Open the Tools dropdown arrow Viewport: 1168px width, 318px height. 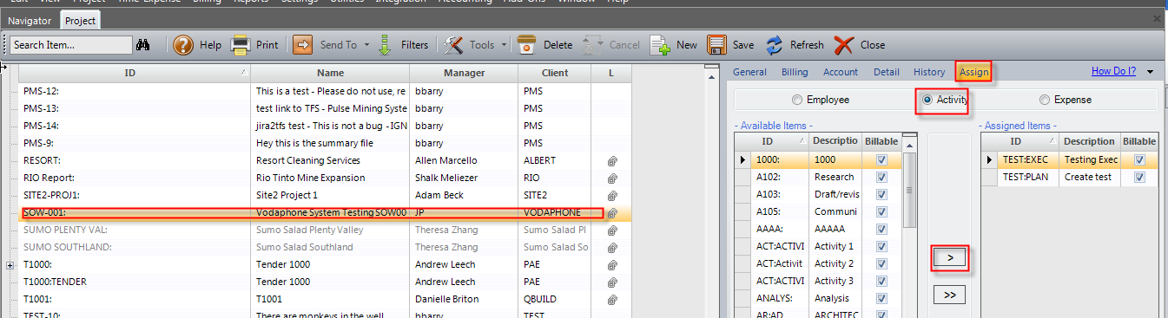(x=503, y=45)
